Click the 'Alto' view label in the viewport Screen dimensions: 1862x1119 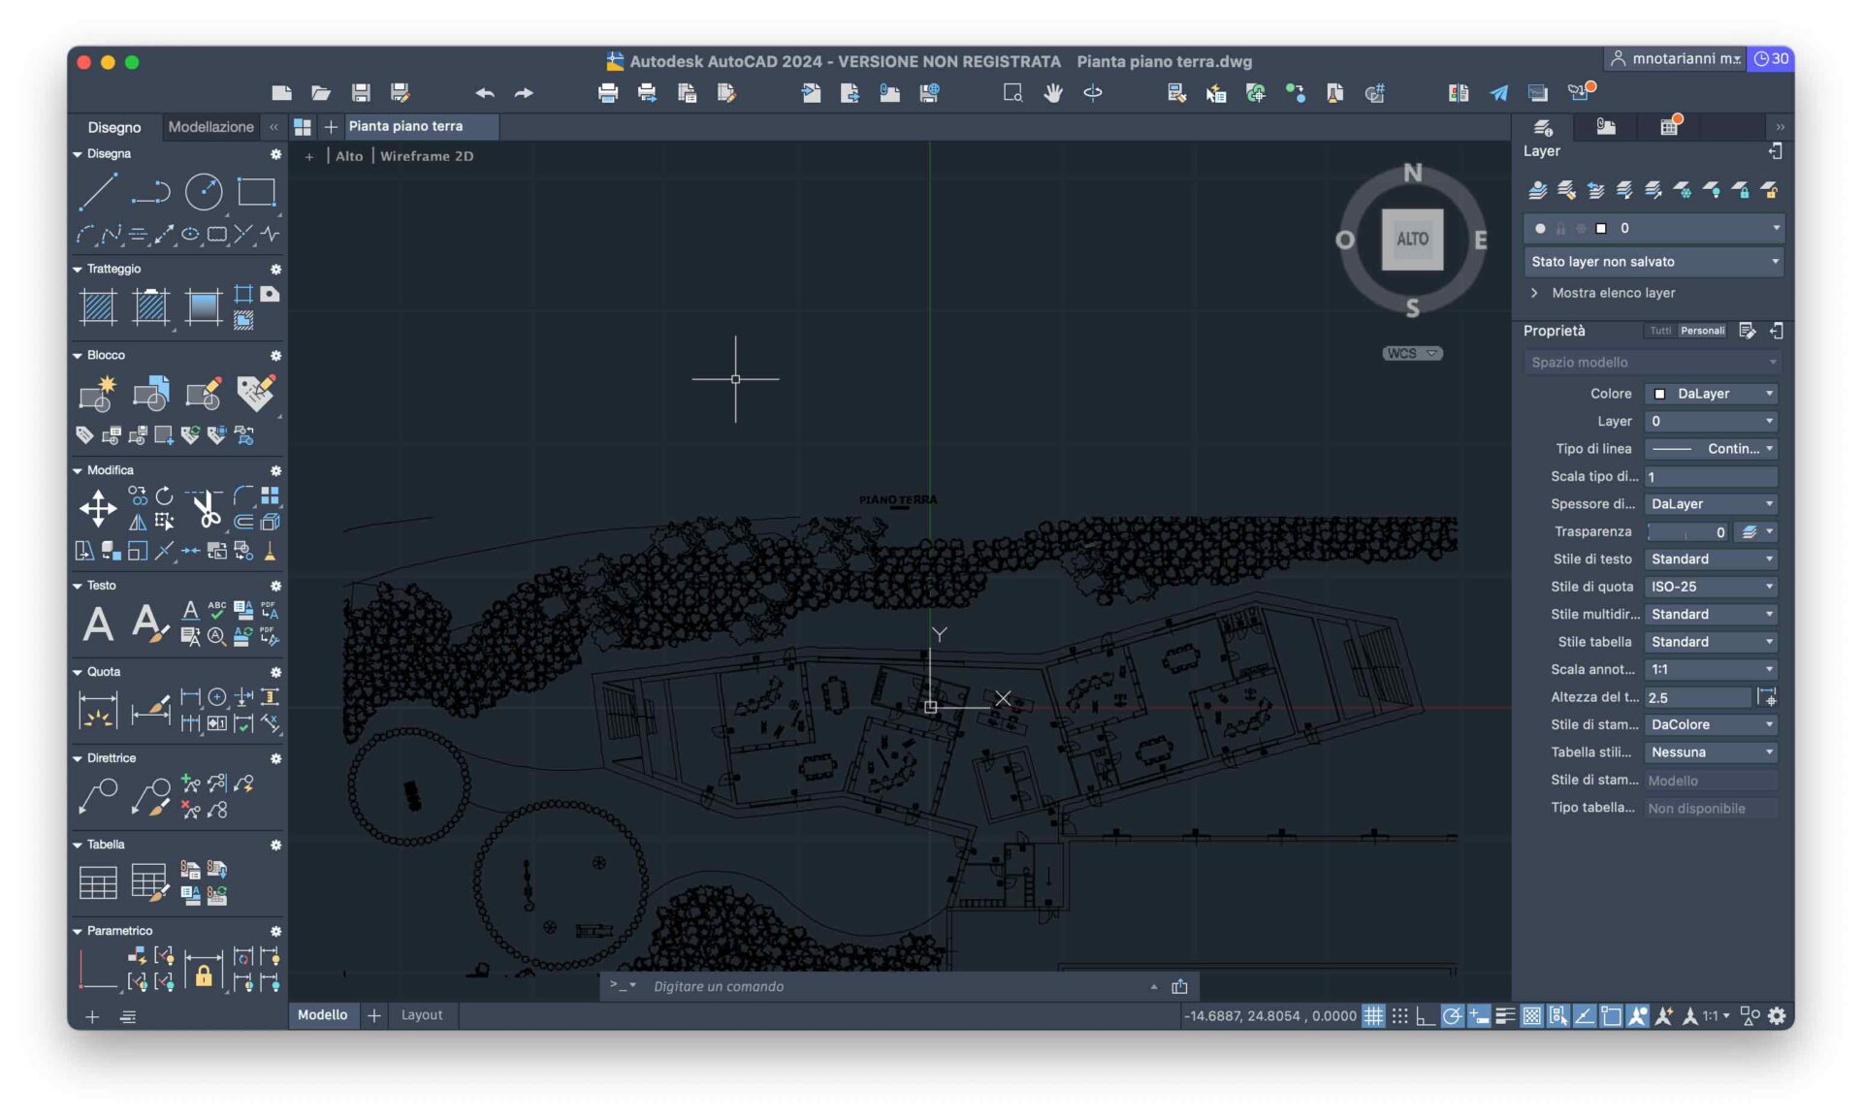pos(348,155)
